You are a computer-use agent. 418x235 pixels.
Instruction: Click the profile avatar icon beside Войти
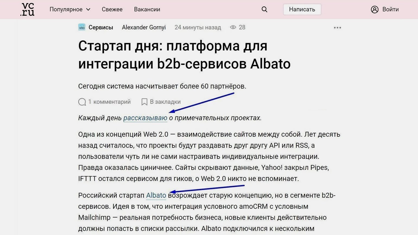375,9
